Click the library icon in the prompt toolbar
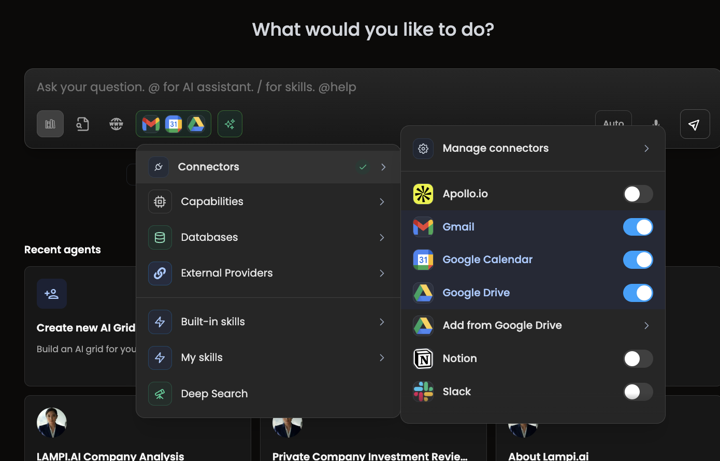The image size is (720, 461). click(50, 124)
